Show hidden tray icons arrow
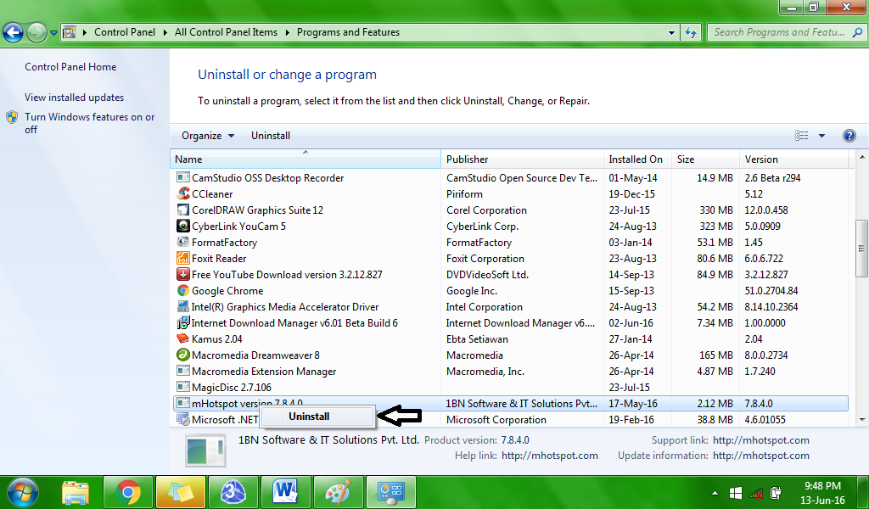 (715, 493)
